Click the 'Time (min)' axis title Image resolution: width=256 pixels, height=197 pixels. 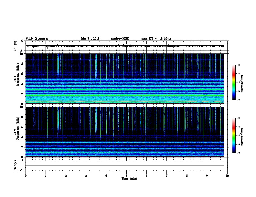(x=129, y=179)
